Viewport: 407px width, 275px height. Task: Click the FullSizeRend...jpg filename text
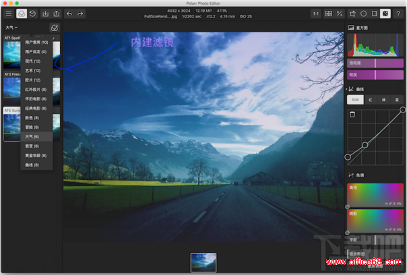[160, 16]
